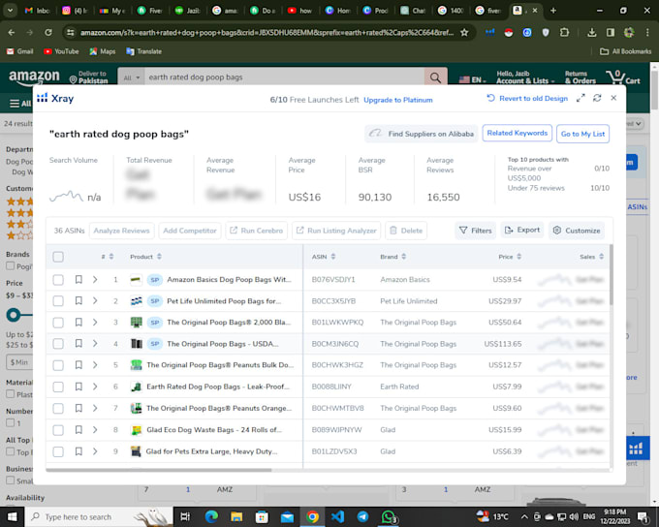Open the Helium 10 widget on page

point(636,449)
